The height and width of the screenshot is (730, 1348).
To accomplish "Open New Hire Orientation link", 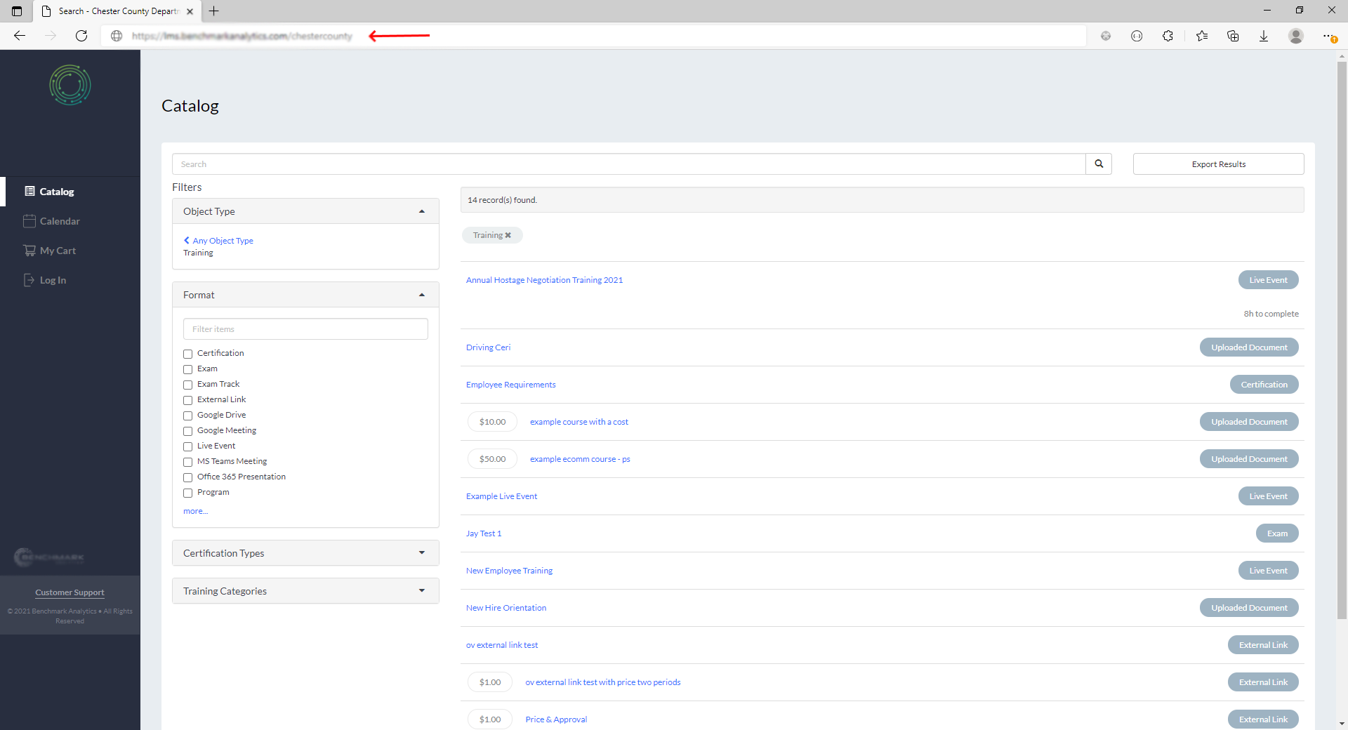I will pos(505,608).
